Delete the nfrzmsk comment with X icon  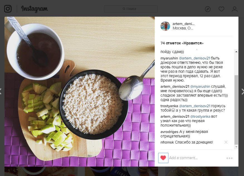tap(226, 142)
